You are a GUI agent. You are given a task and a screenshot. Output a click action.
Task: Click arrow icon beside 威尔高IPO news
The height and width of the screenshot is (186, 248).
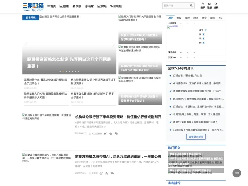(170, 99)
